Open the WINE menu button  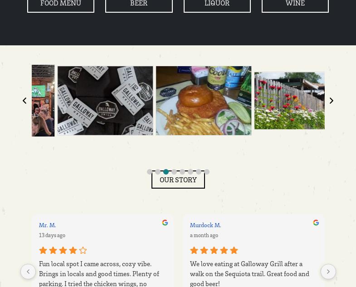click(295, 4)
